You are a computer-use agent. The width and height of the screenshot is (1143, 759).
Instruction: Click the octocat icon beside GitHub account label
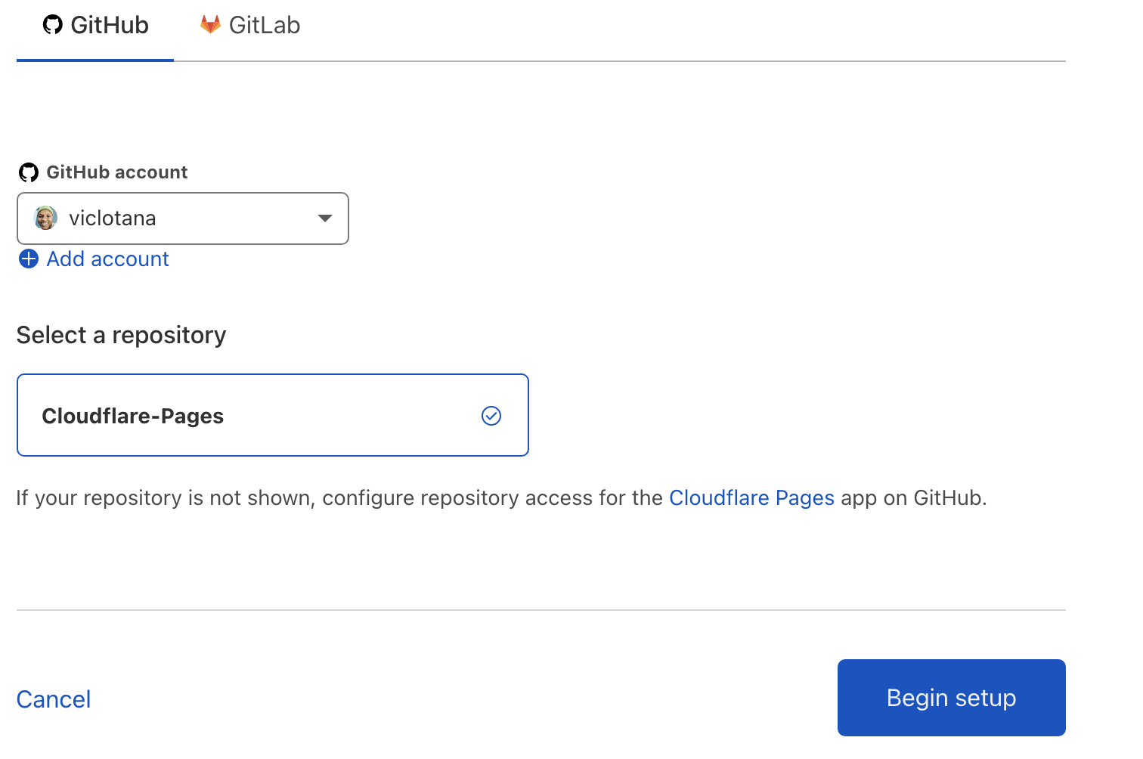point(29,172)
